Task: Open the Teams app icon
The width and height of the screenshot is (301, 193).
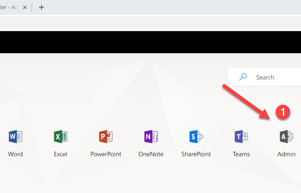Action: 241,137
